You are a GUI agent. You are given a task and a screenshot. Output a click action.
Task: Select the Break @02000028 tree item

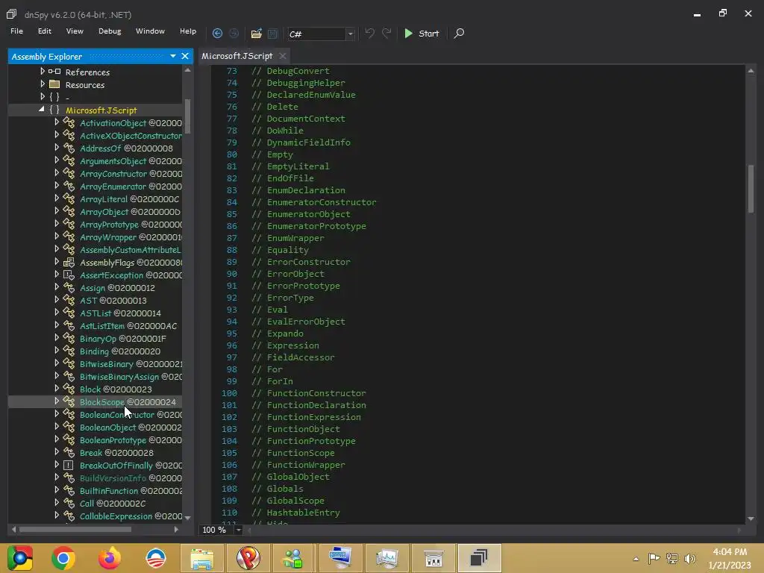tap(116, 453)
